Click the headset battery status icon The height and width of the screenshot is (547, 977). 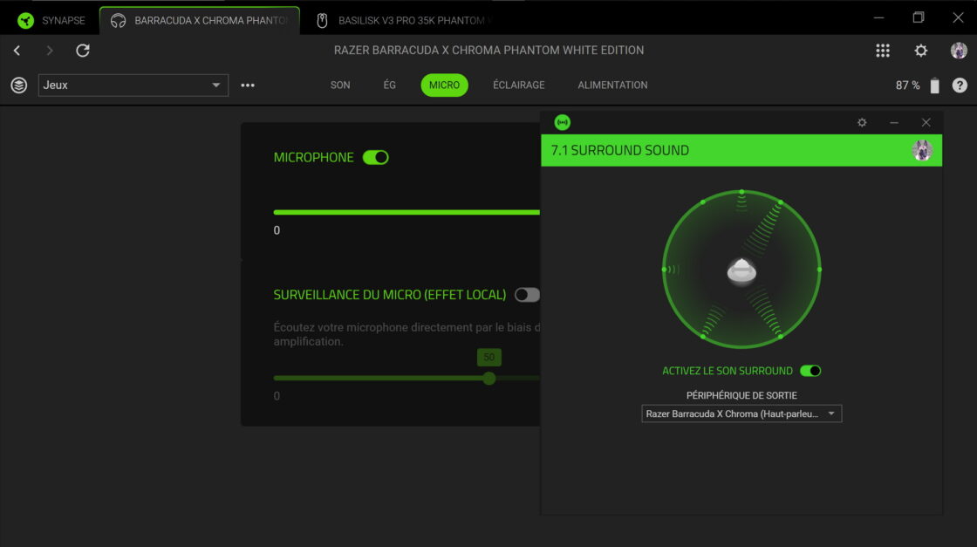(935, 85)
